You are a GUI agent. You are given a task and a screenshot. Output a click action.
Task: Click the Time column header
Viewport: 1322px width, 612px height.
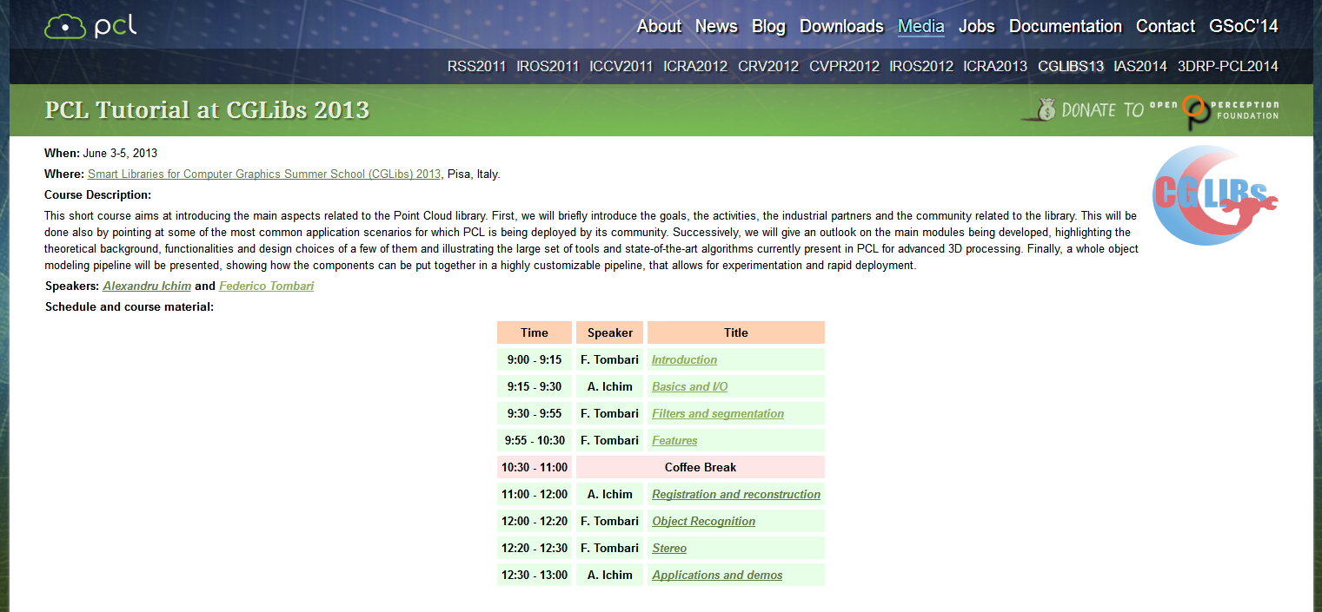point(535,332)
